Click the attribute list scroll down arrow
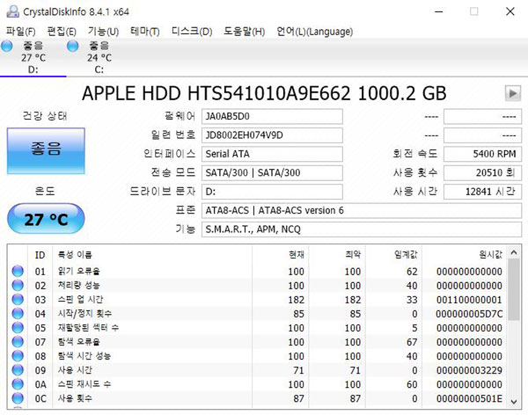 [514, 401]
